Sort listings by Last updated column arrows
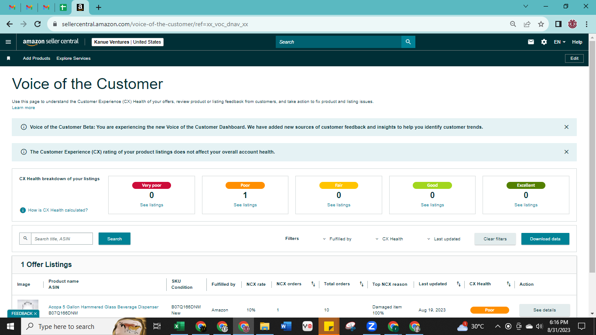596x335 pixels. tap(459, 284)
